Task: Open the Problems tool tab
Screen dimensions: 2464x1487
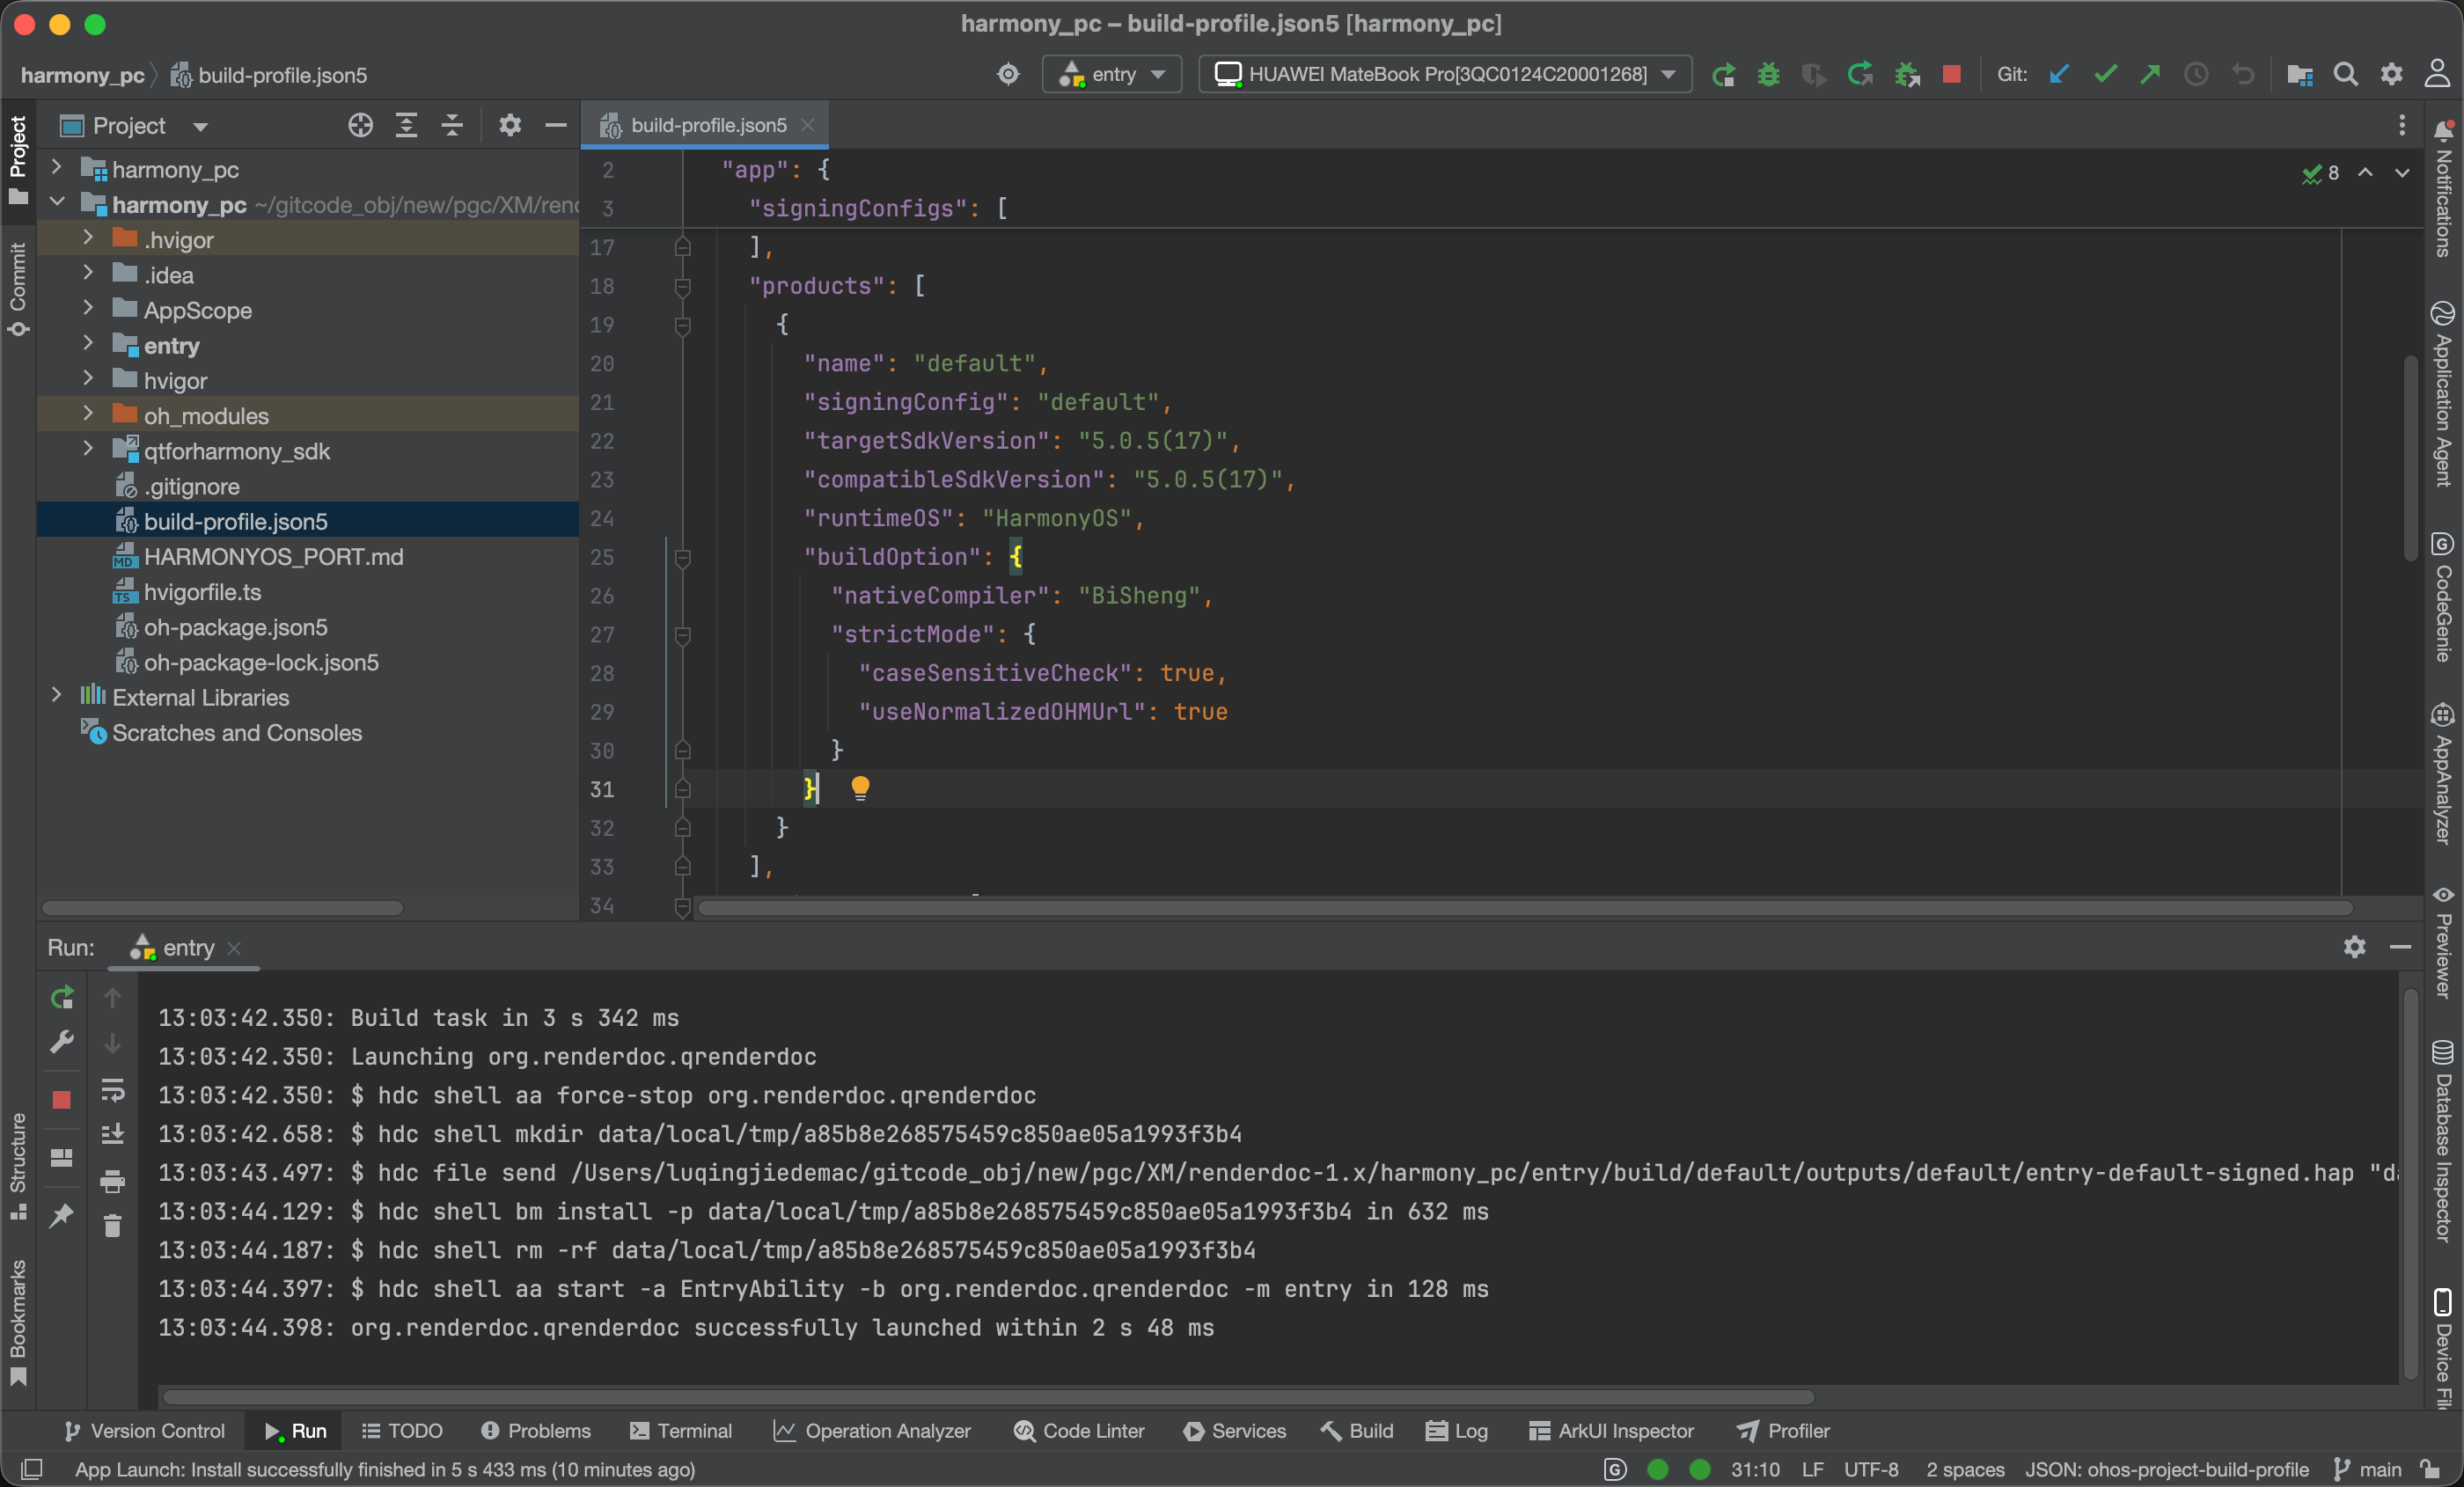Action: [536, 1430]
